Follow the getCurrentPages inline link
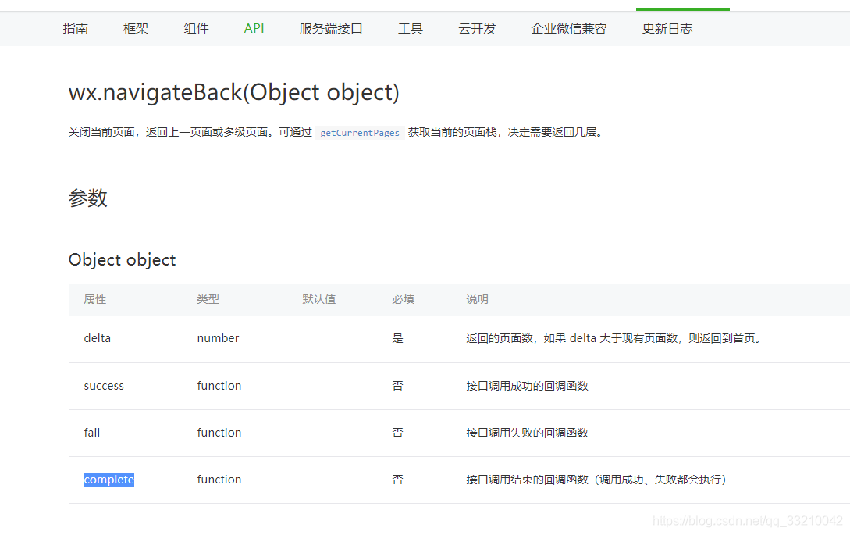 click(x=359, y=132)
